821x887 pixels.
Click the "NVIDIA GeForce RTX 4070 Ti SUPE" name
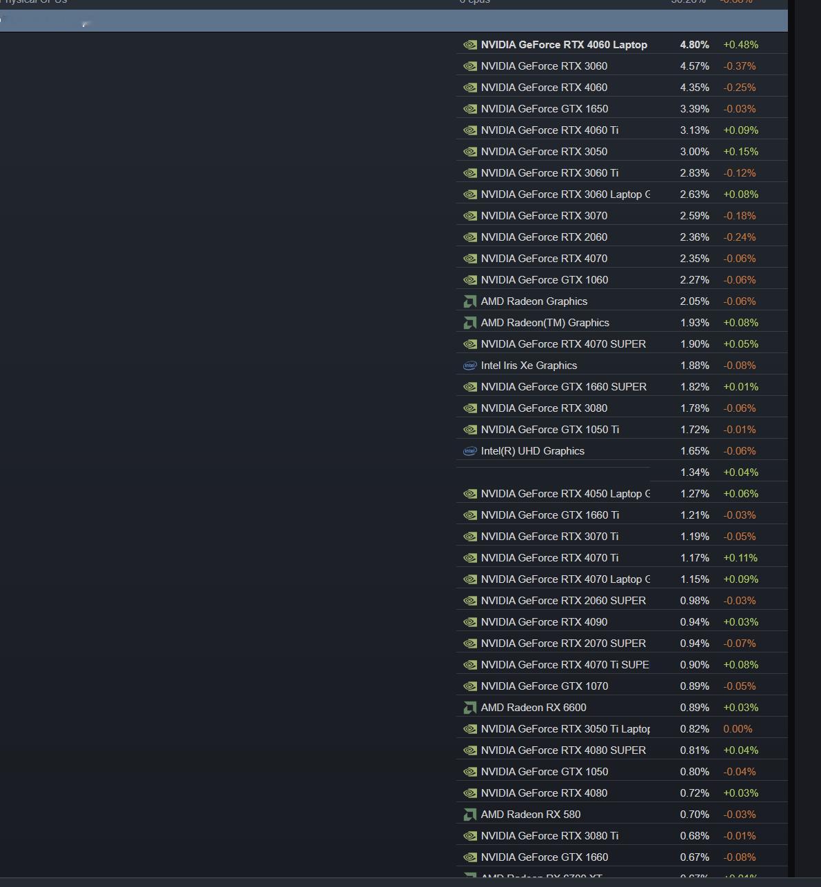565,665
